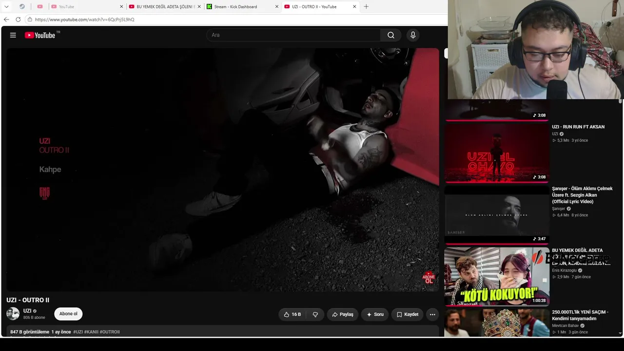Click the video title 'UZI - OUTRO II'
The image size is (624, 351).
[x=28, y=300]
